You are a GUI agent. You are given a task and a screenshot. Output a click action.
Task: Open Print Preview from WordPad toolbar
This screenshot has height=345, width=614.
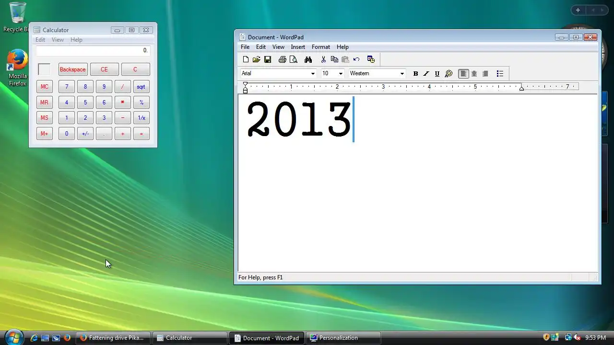tap(294, 59)
